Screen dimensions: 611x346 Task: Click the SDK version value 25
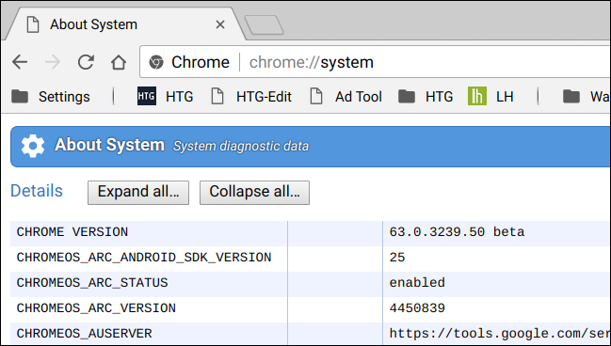pyautogui.click(x=397, y=258)
